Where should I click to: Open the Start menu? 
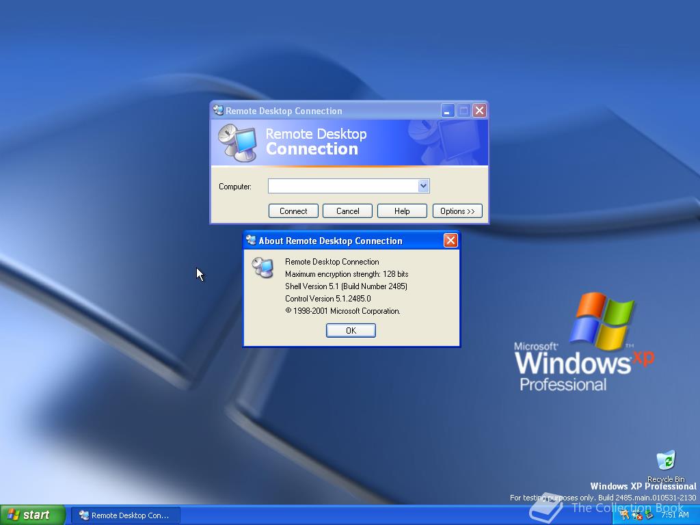(x=33, y=515)
